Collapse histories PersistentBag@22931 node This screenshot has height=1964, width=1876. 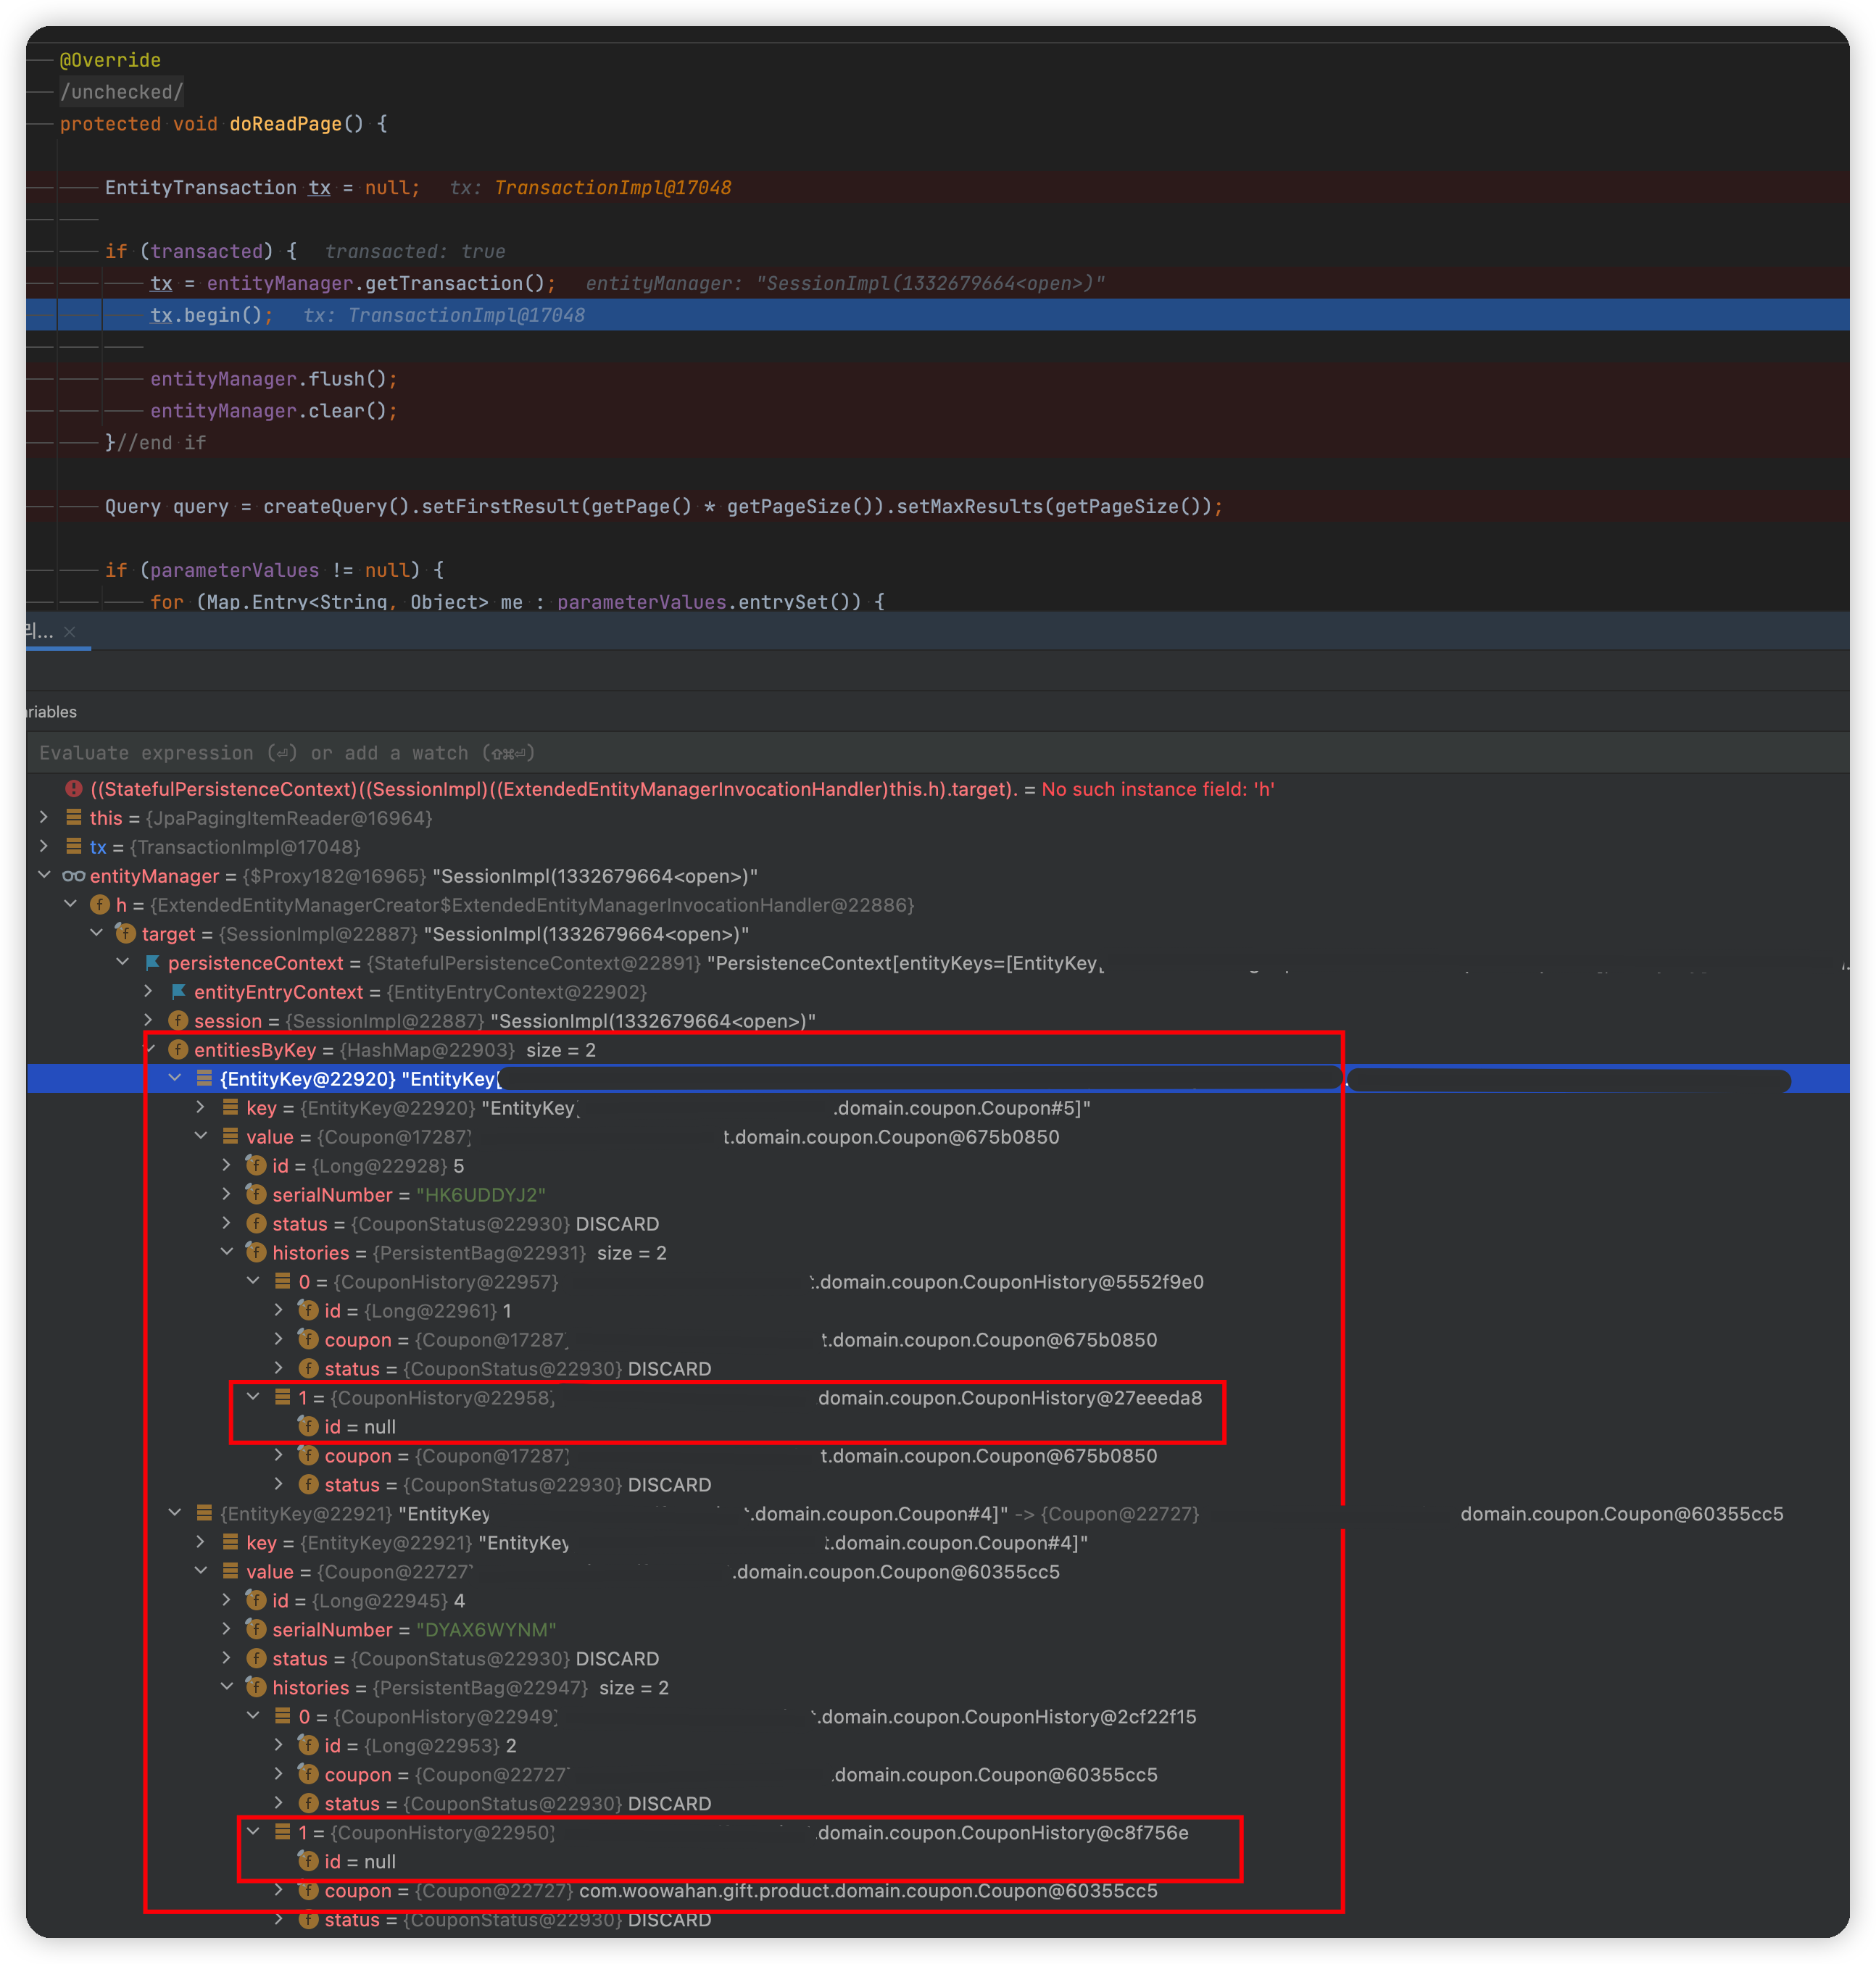click(227, 1253)
